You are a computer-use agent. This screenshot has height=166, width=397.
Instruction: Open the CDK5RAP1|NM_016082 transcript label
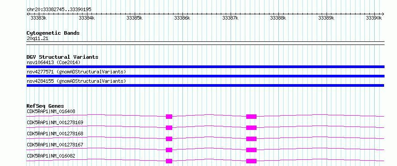point(51,156)
